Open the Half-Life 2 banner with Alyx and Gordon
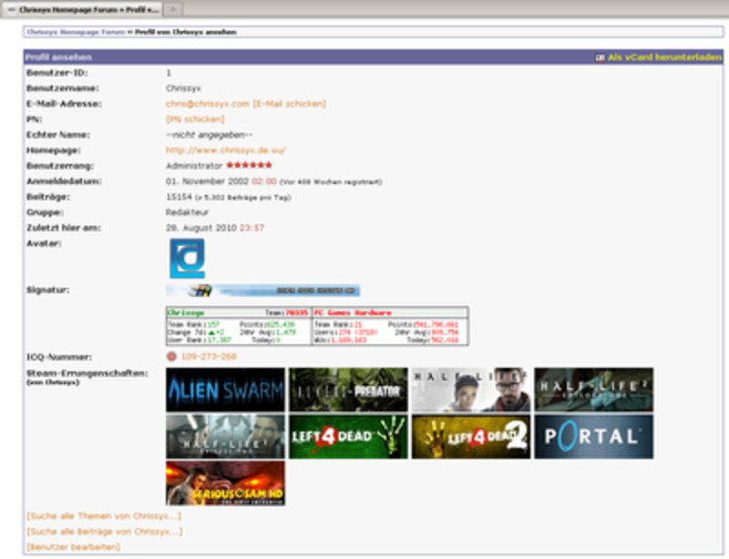This screenshot has height=559, width=729. point(471,390)
